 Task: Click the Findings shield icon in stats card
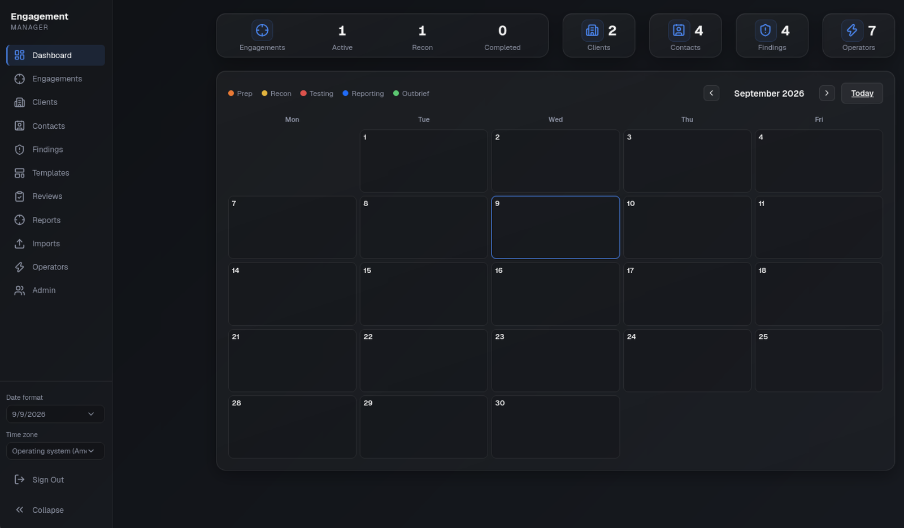coord(766,30)
